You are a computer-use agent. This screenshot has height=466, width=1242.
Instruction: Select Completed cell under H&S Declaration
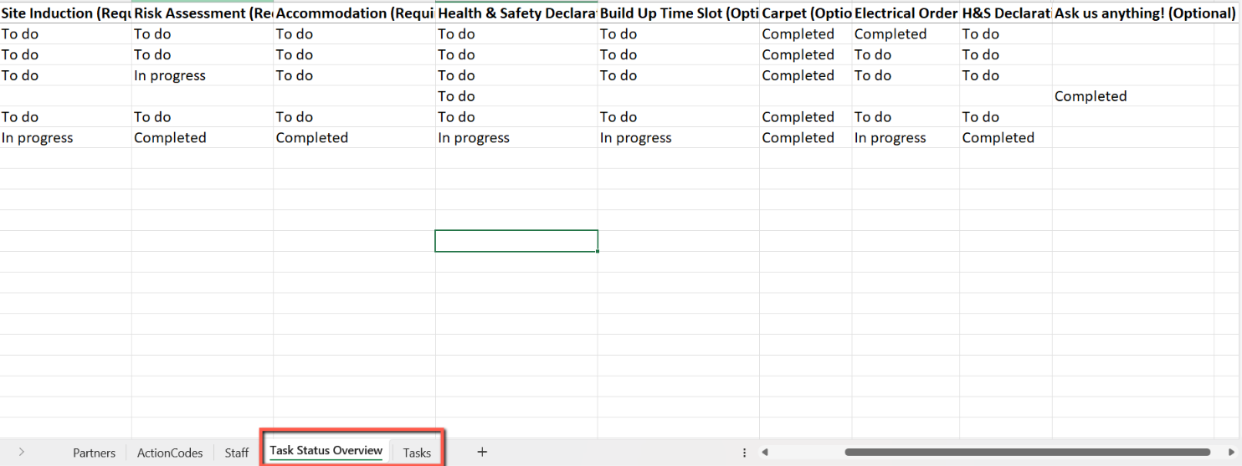point(1006,138)
